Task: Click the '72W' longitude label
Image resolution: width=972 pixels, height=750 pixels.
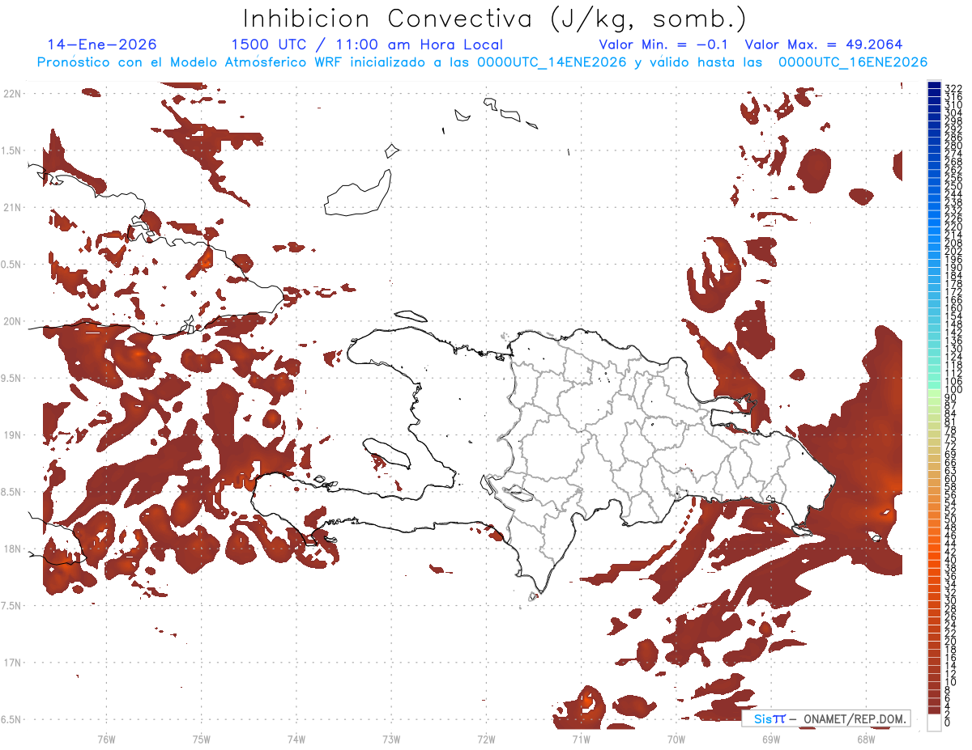Action: [486, 739]
